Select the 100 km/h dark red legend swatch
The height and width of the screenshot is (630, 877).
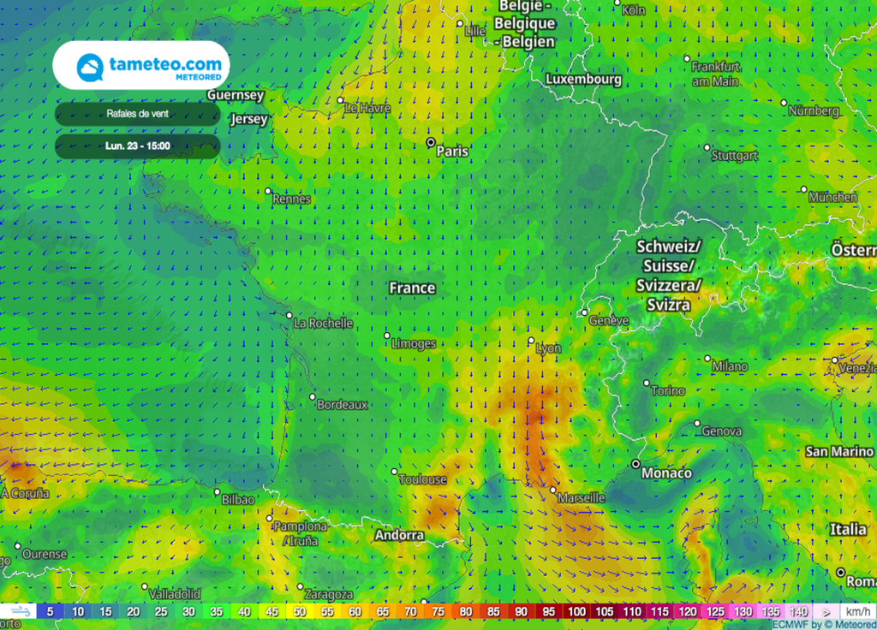tap(576, 611)
